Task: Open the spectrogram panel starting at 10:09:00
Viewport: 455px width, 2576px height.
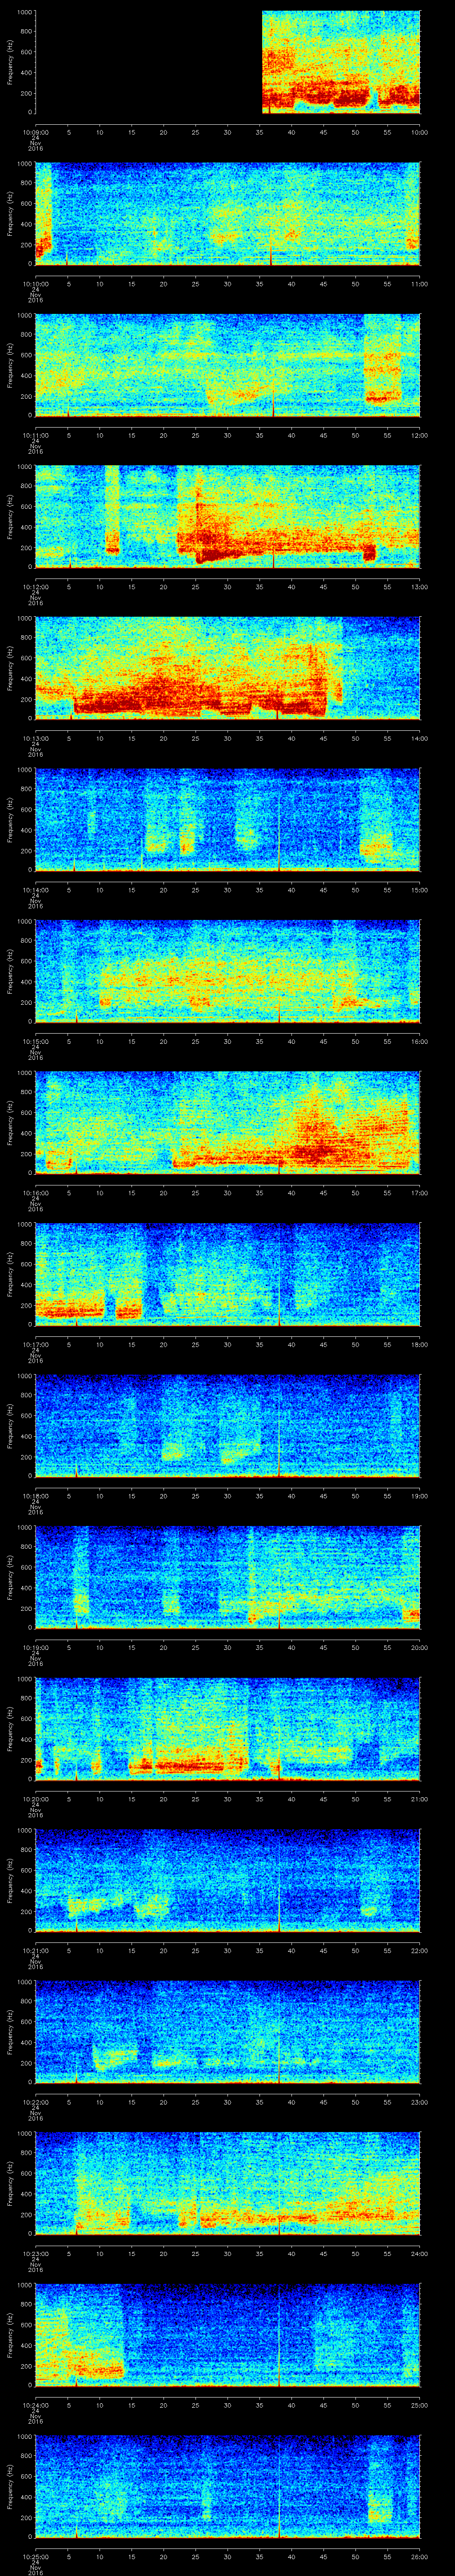Action: click(x=228, y=62)
